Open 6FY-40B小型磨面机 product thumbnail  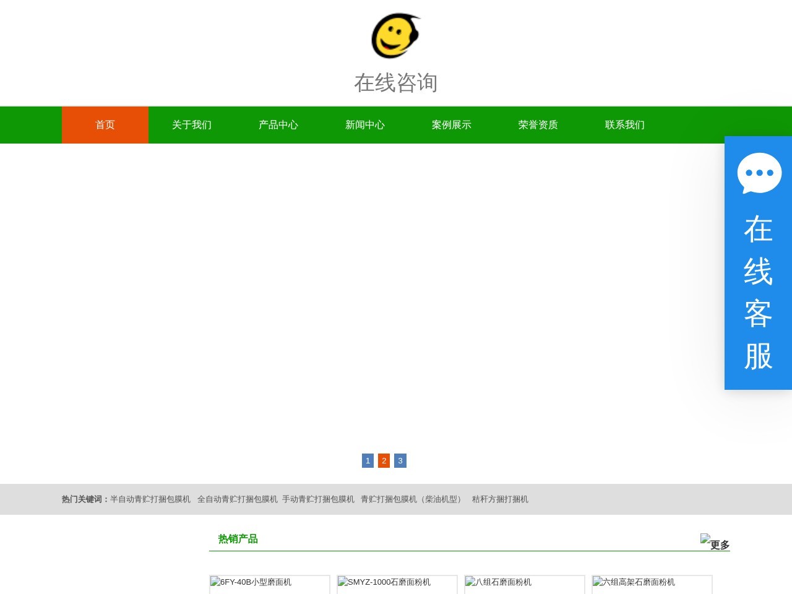(x=270, y=584)
